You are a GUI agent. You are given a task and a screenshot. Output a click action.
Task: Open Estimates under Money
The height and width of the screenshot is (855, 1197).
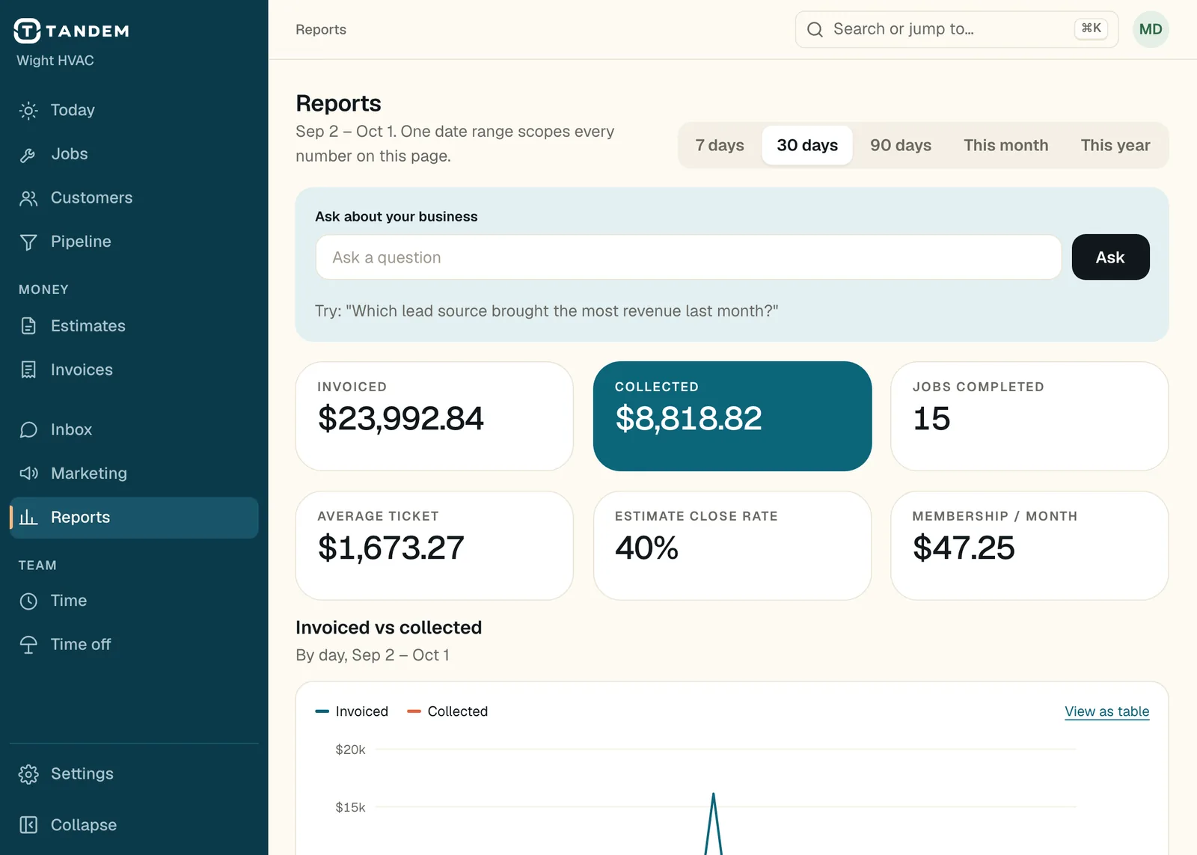click(88, 326)
